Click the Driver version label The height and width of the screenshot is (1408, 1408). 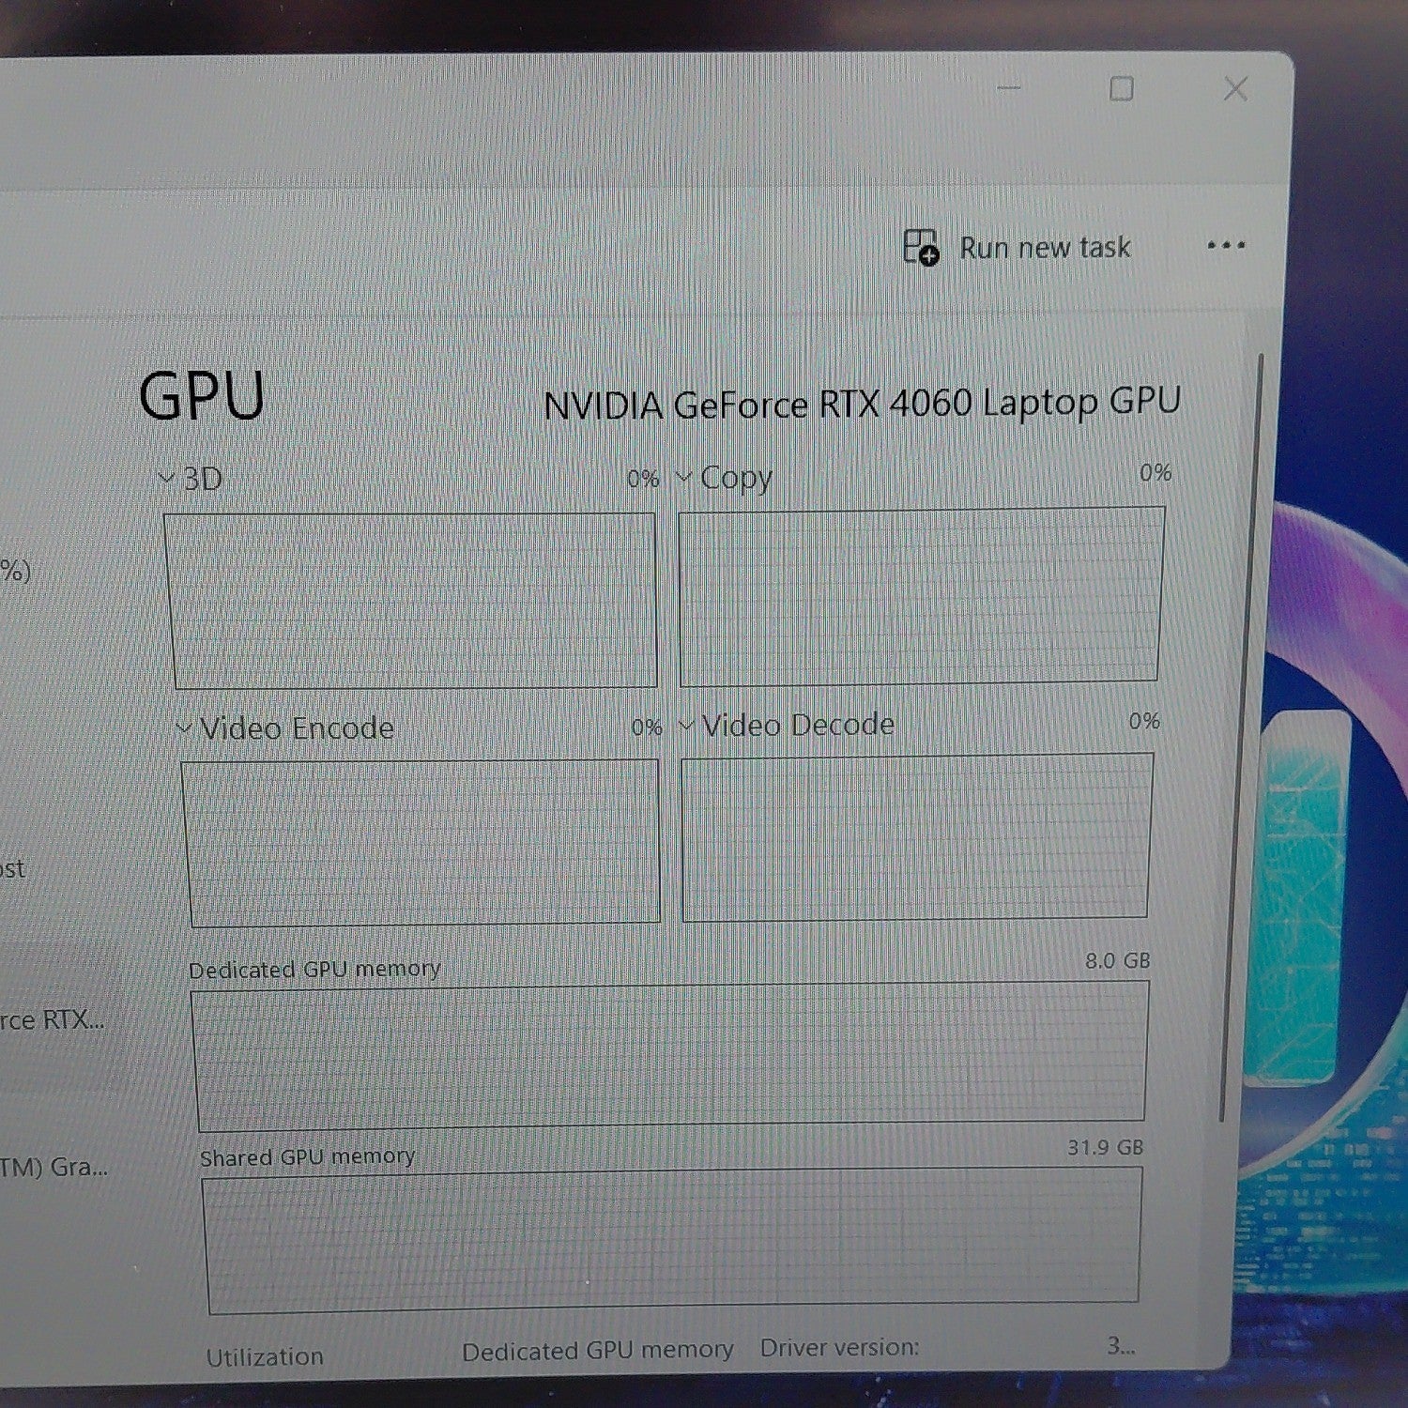(x=839, y=1348)
